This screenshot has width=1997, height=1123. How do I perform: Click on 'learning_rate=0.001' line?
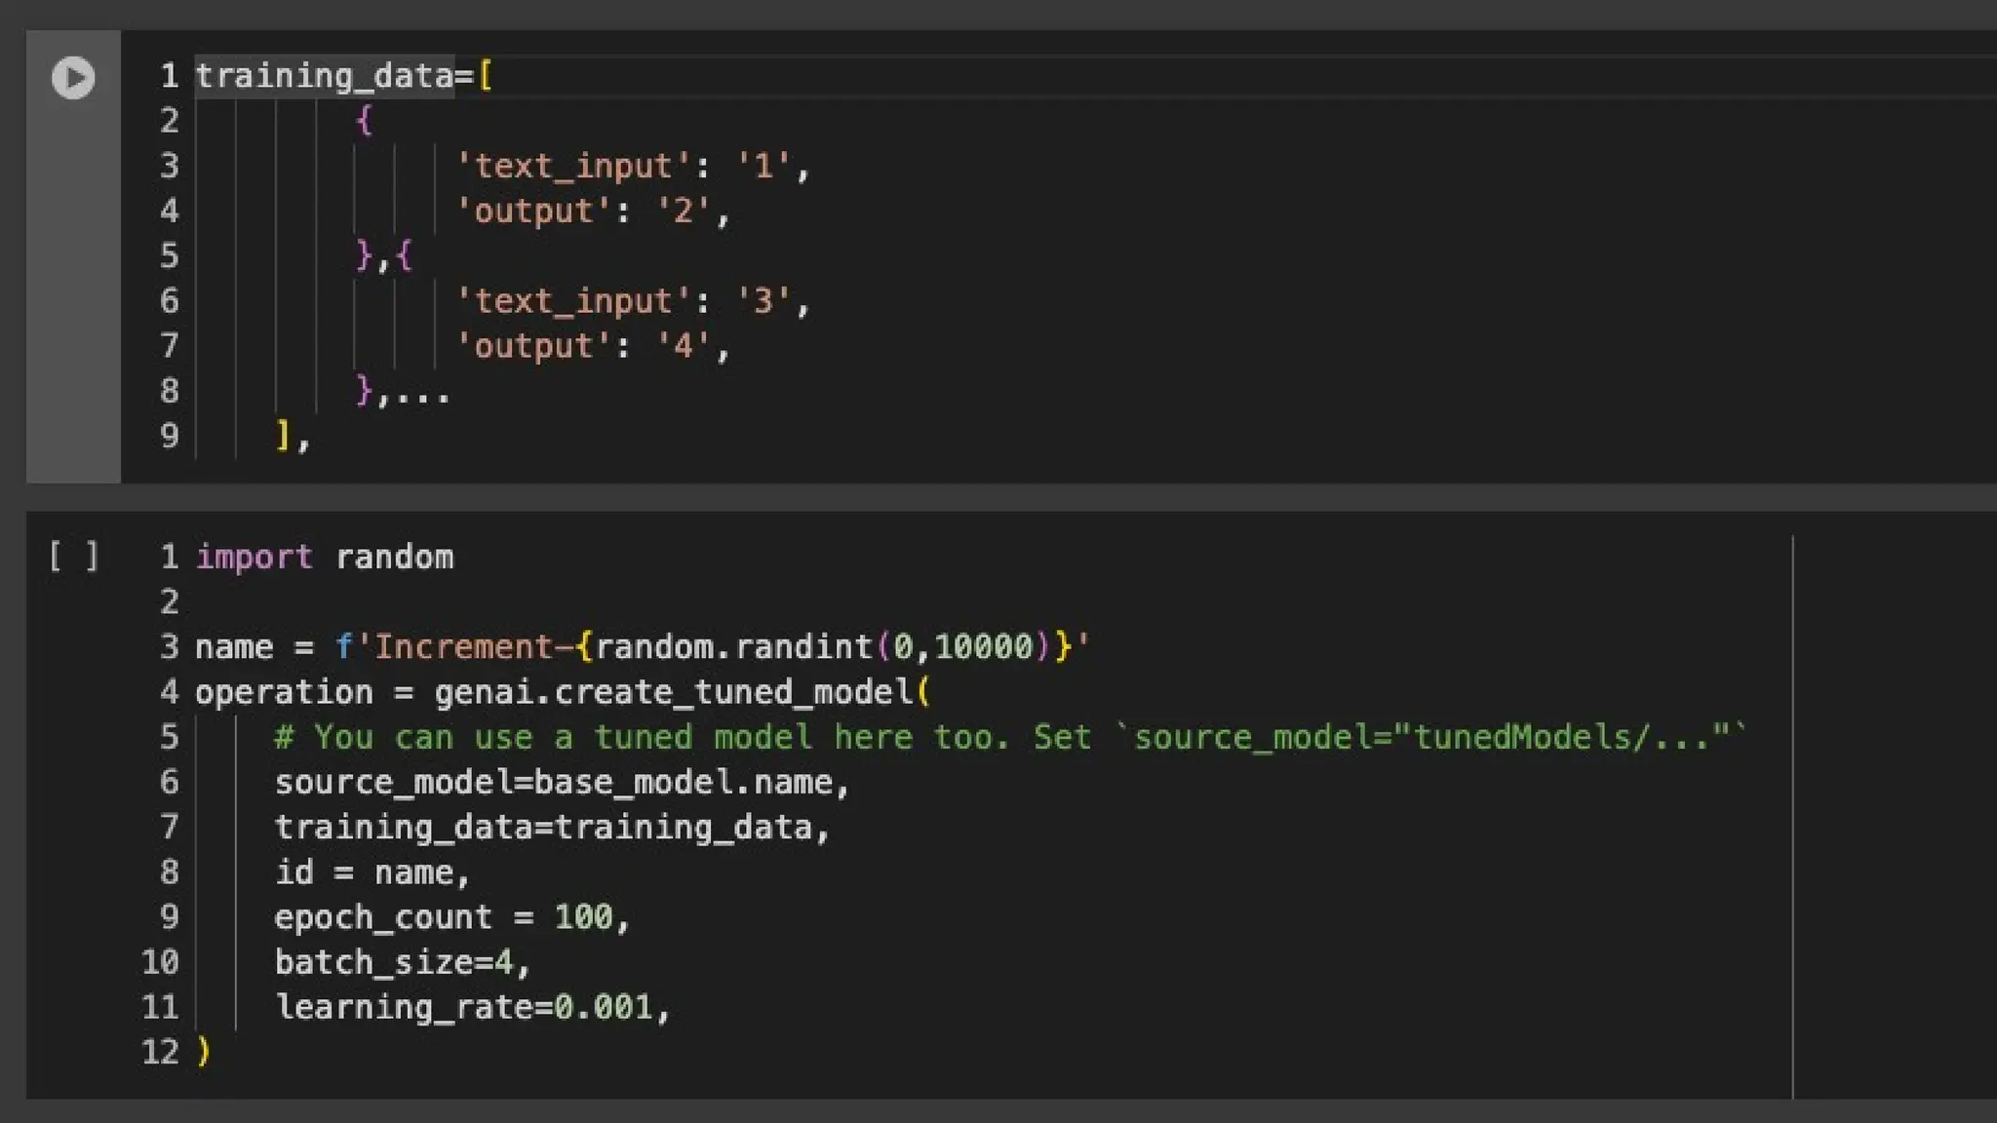[x=472, y=1008]
